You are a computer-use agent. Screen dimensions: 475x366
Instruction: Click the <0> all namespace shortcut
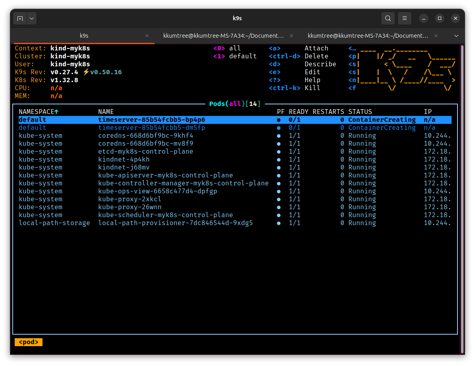(x=227, y=48)
